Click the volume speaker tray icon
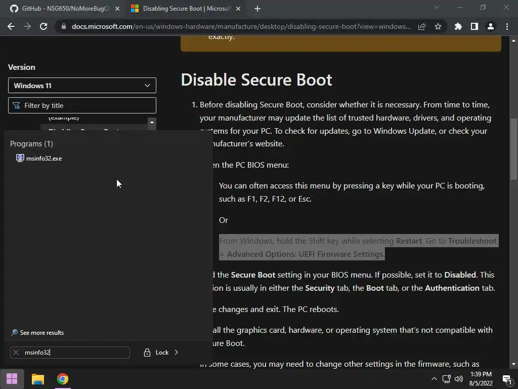This screenshot has width=518, height=389. tap(459, 379)
